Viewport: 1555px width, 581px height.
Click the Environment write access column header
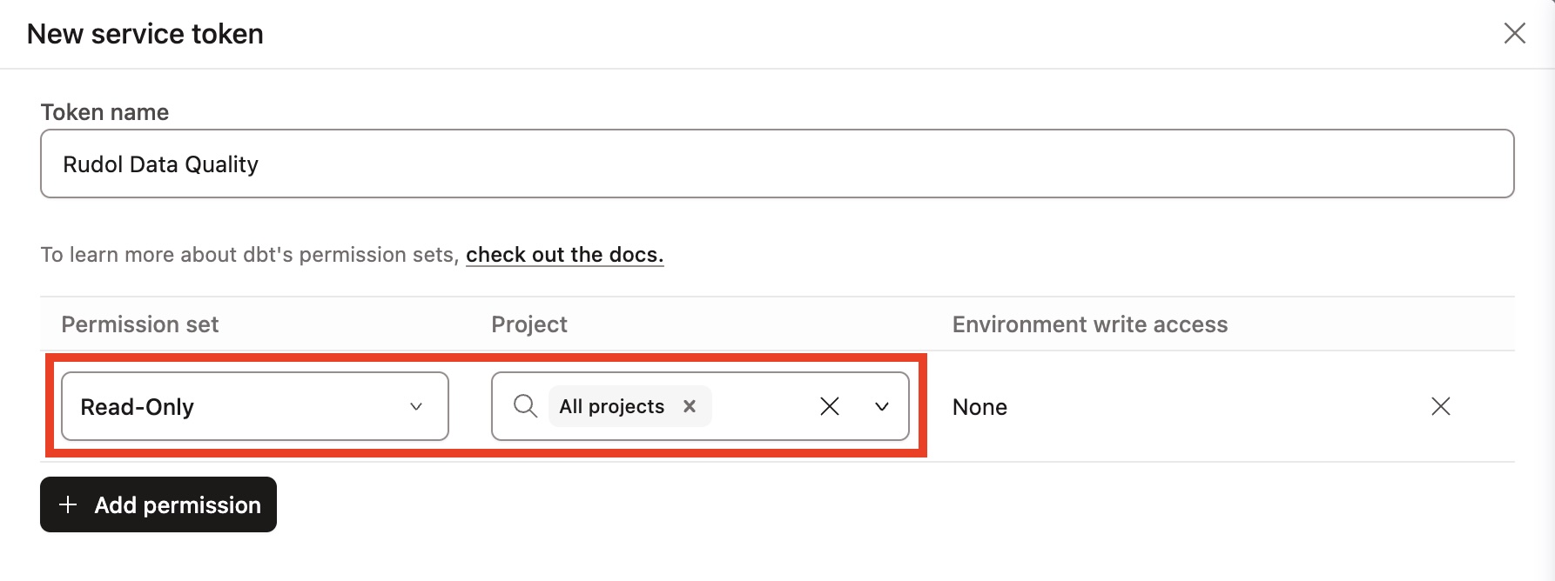[x=1088, y=324]
